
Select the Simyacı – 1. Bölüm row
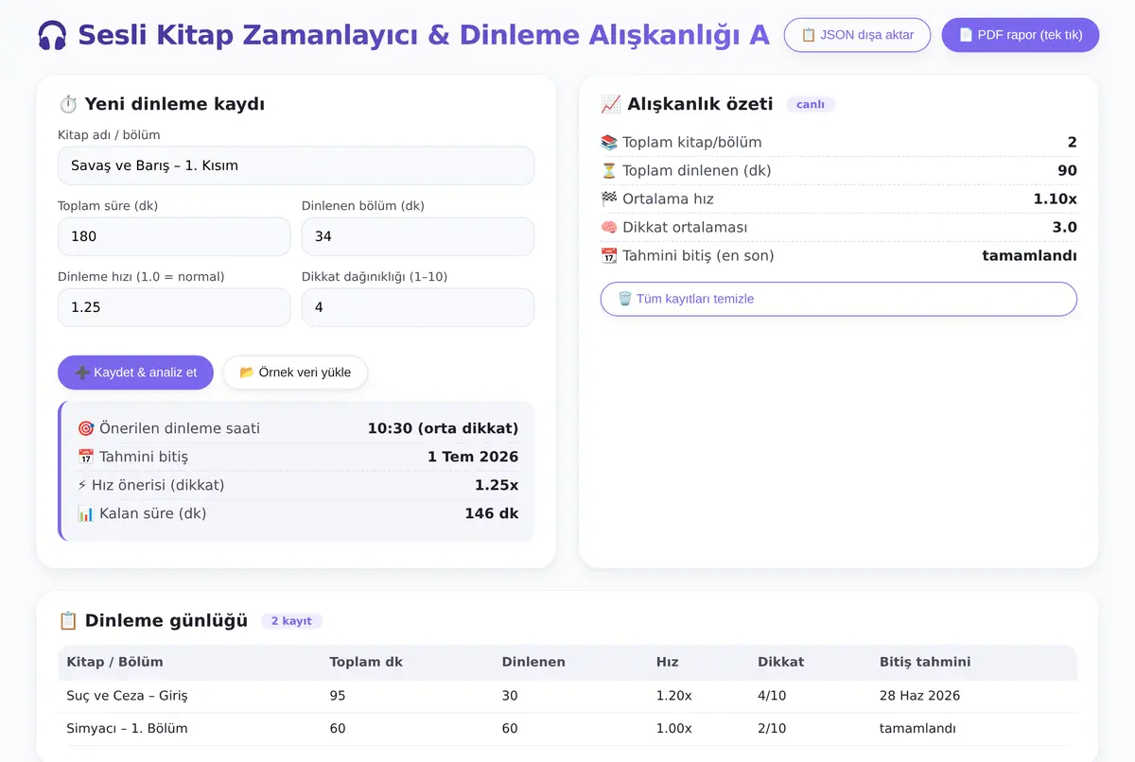[x=567, y=729]
